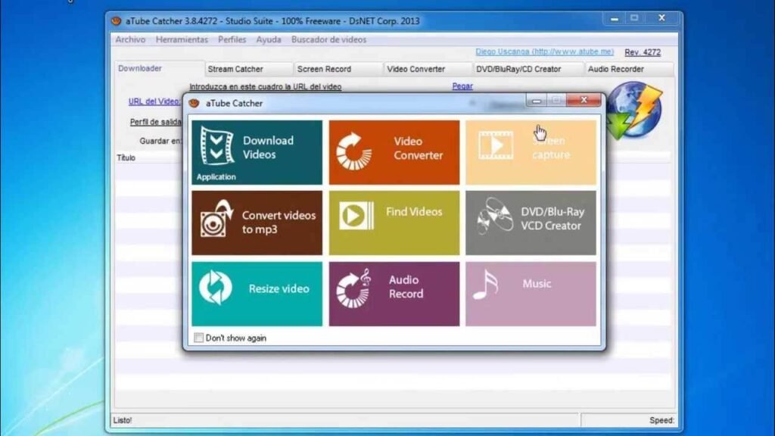Click the globe lightning download icon
Screen dimensions: 775x436
pos(634,111)
